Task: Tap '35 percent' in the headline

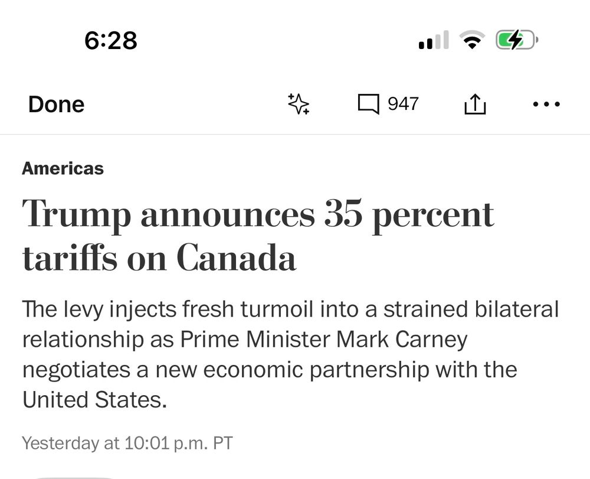Action: click(x=408, y=216)
